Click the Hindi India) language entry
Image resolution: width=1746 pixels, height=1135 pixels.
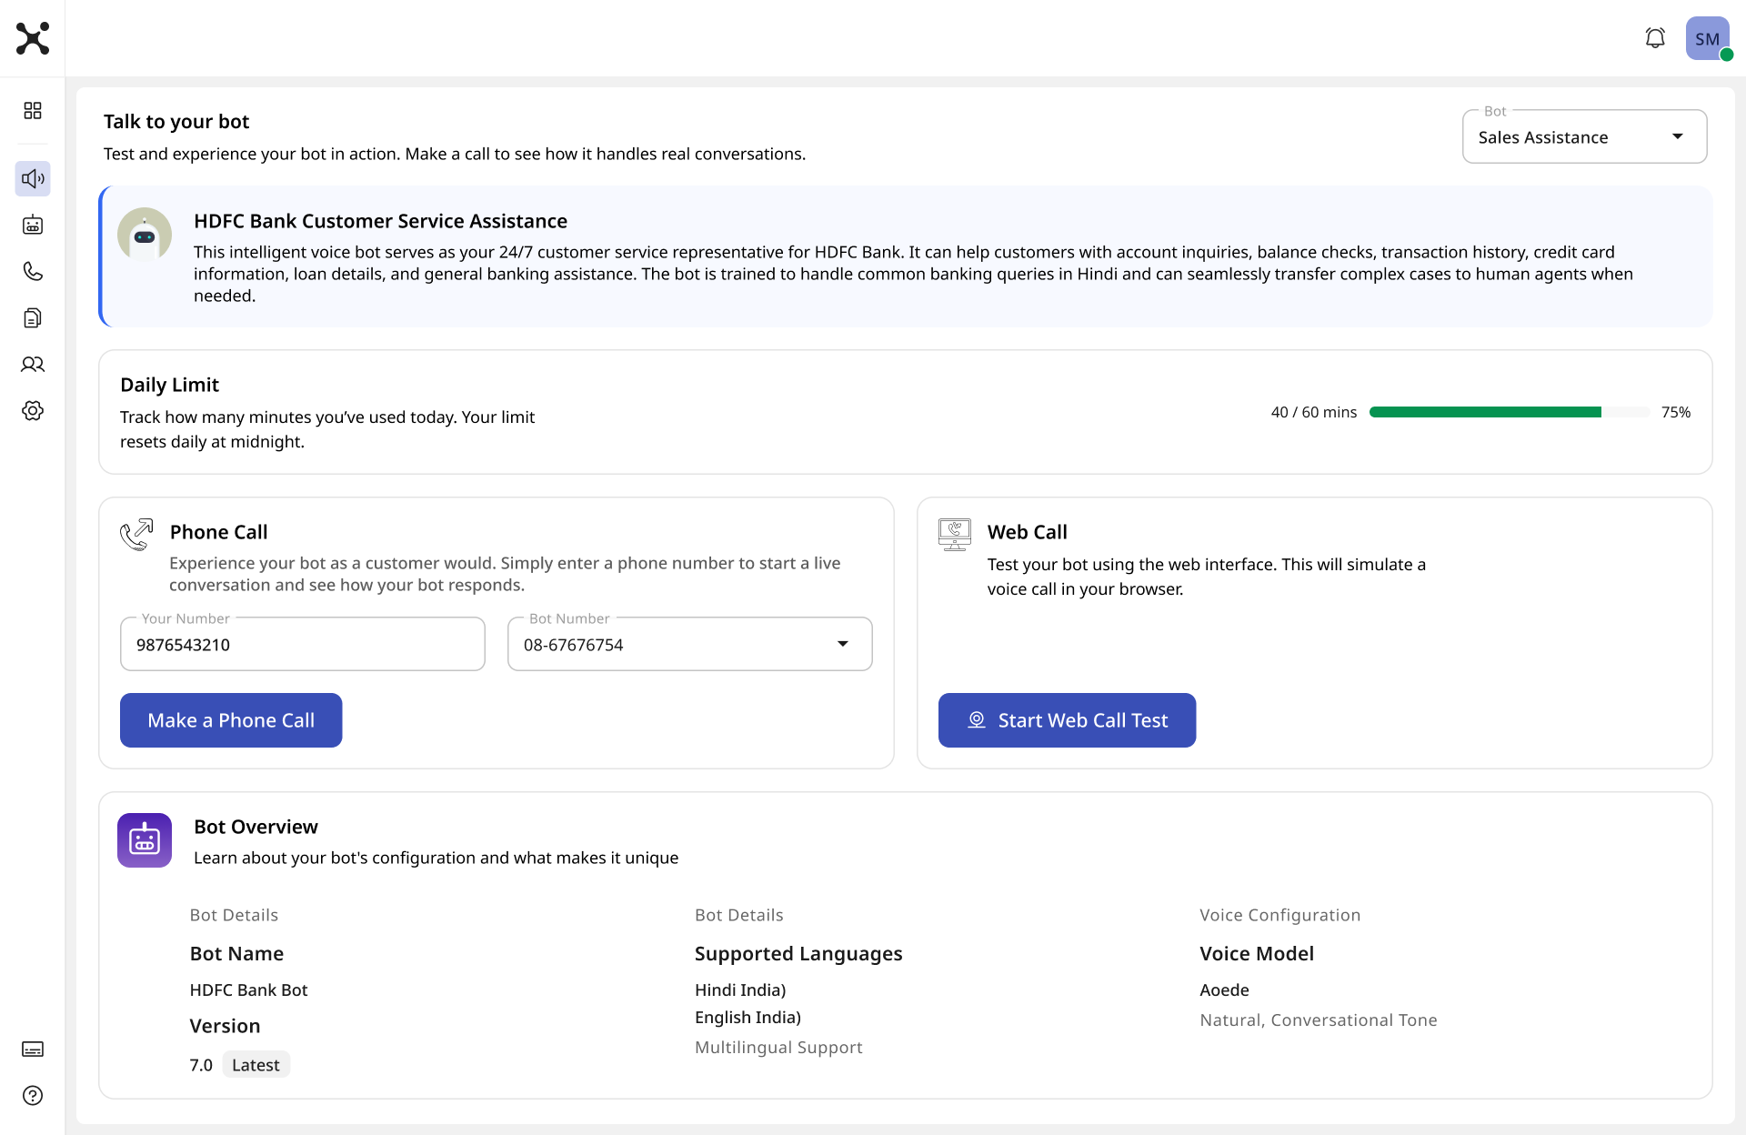(x=740, y=989)
